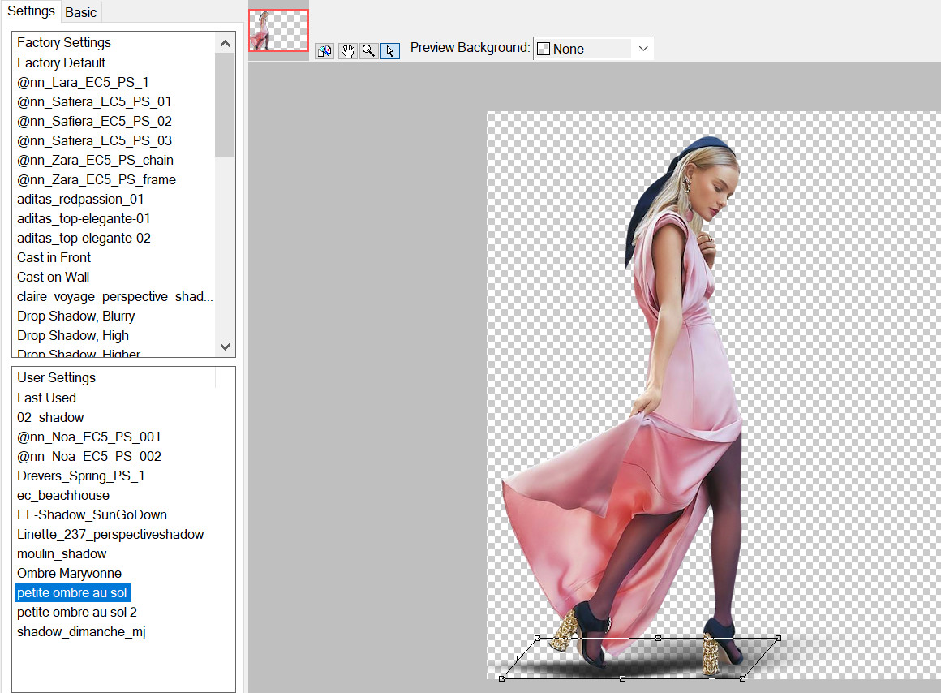Select the magnifier zoom tool
The width and height of the screenshot is (941, 693).
(x=369, y=51)
